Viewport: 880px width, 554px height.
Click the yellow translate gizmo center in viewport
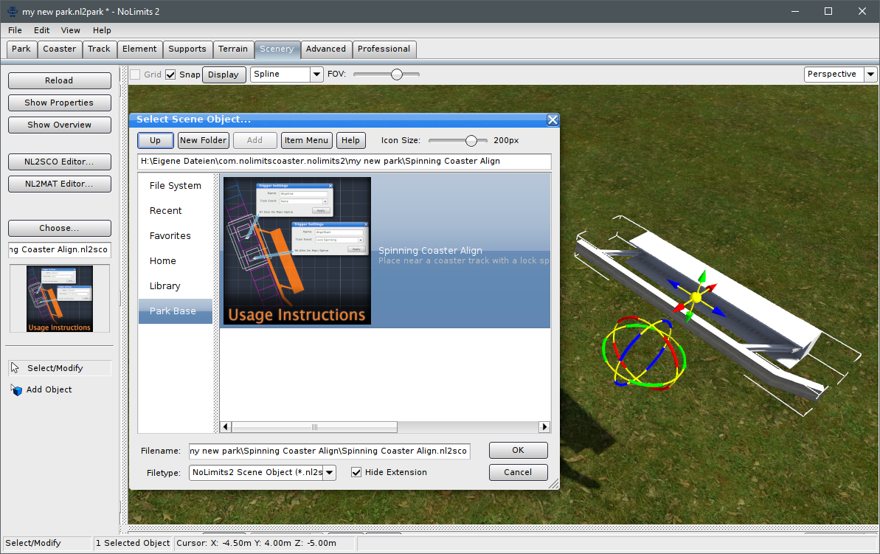coord(696,297)
